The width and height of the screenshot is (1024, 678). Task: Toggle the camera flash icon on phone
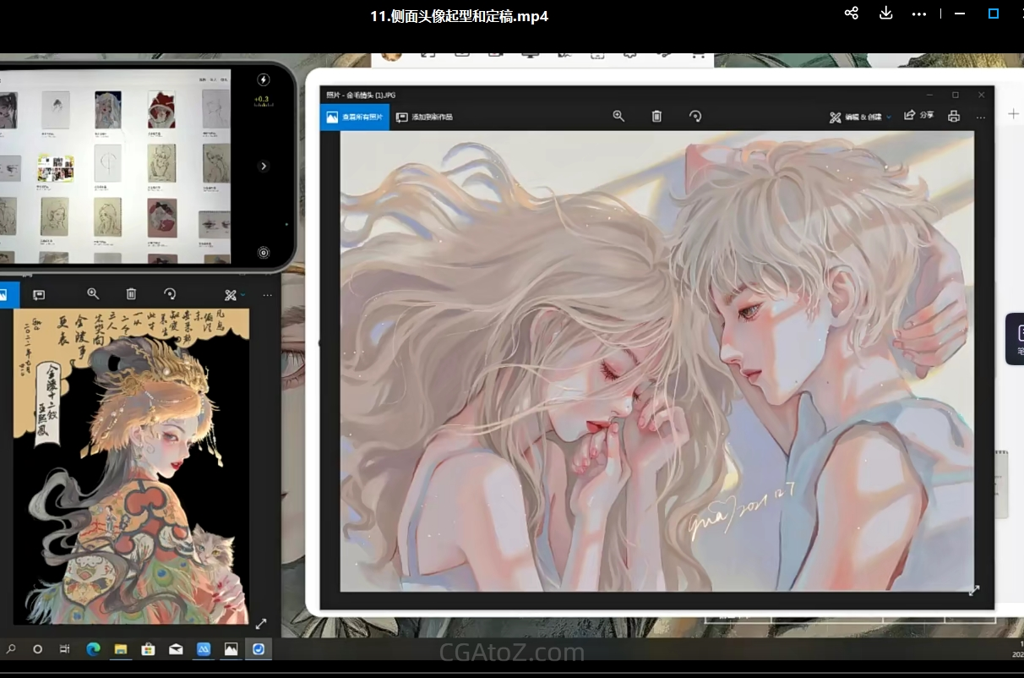[264, 80]
